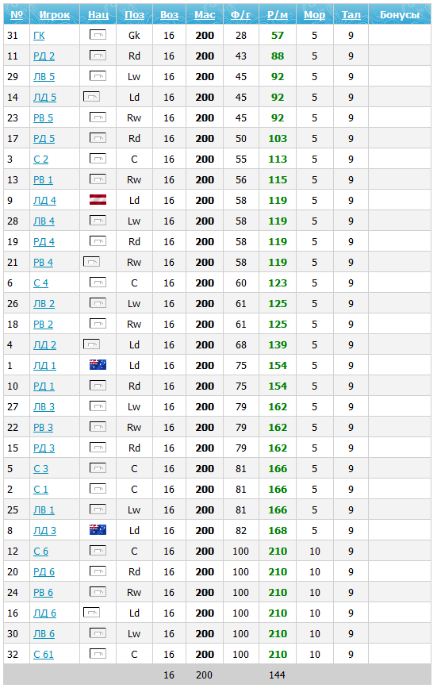Click the blank flag icon in the ГК row
Image resolution: width=441 pixels, height=692 pixels.
point(98,35)
